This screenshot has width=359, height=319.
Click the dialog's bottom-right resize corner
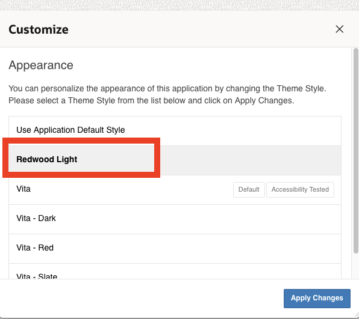click(x=356, y=316)
